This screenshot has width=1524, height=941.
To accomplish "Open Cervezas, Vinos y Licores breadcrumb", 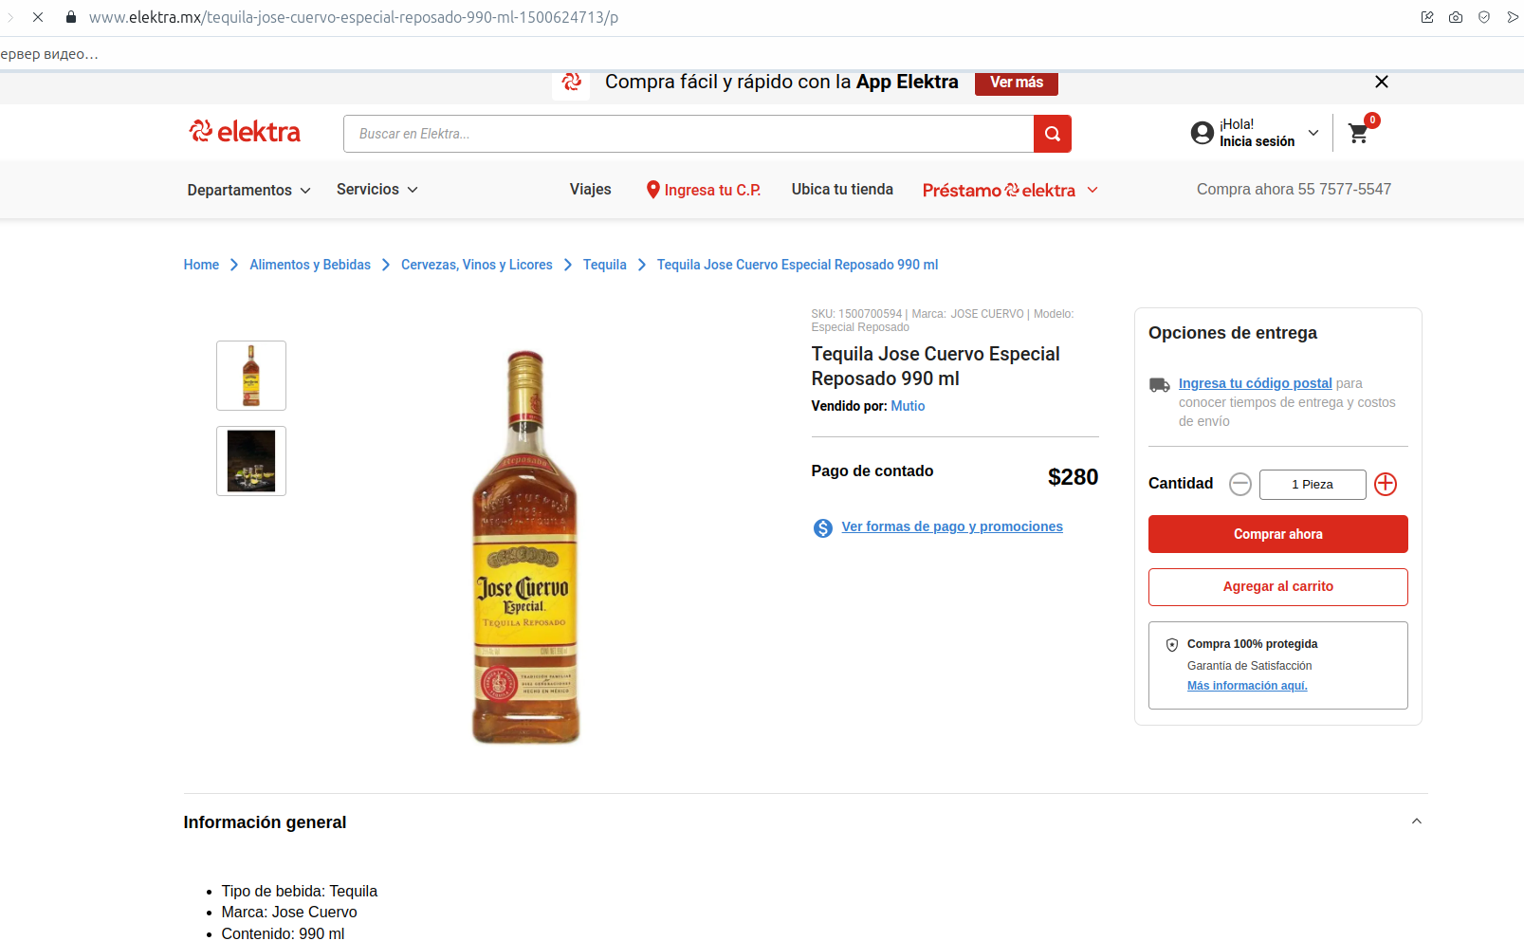I will 477,265.
